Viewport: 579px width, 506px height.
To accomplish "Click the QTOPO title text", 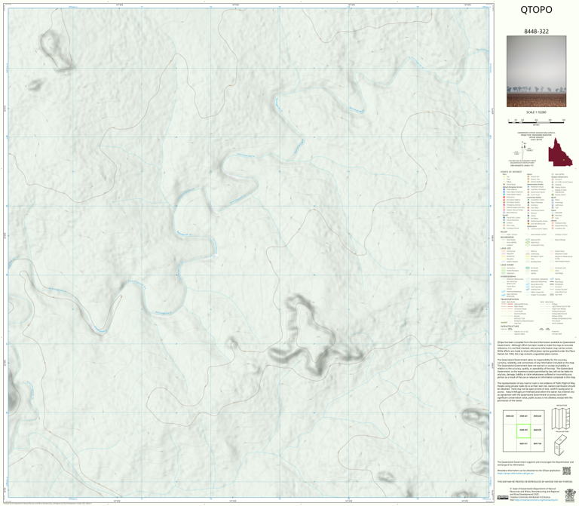I will point(536,10).
